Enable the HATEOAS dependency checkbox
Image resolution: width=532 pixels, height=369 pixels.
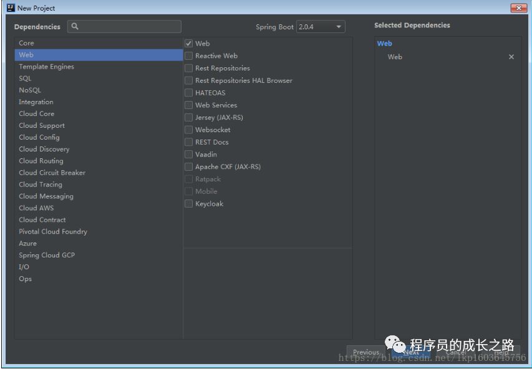coord(188,93)
